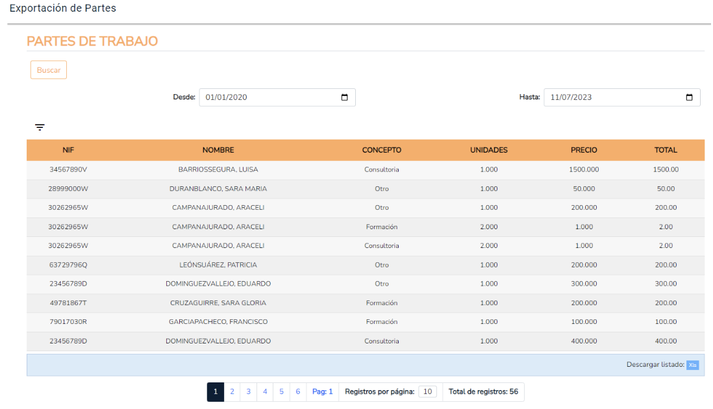Sort by the TOTAL column header

666,150
